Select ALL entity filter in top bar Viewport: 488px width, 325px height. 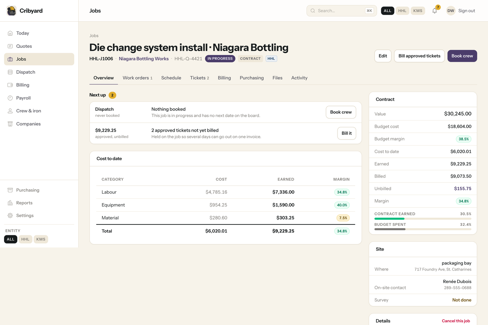click(388, 11)
